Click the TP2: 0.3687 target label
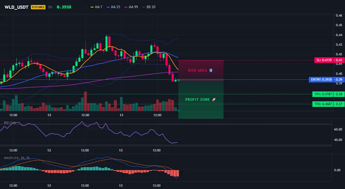 click(x=323, y=104)
